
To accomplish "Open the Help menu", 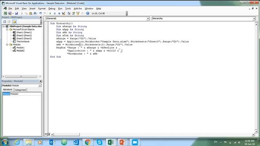I will (98, 9).
